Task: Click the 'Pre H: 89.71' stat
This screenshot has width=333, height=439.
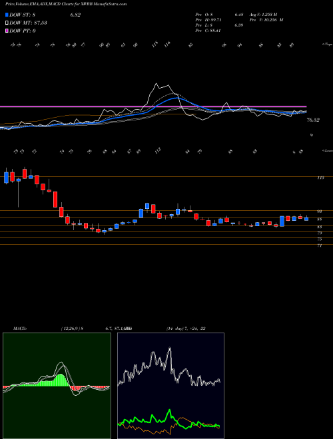Action: [x=209, y=20]
